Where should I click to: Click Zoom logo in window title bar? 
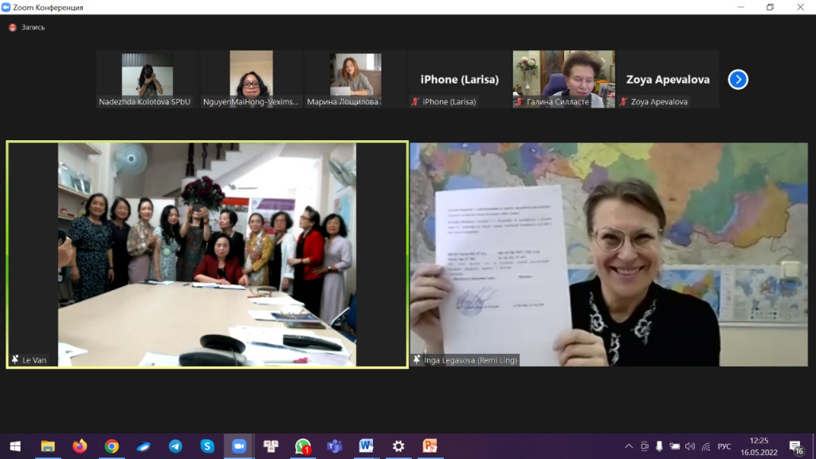(x=6, y=7)
